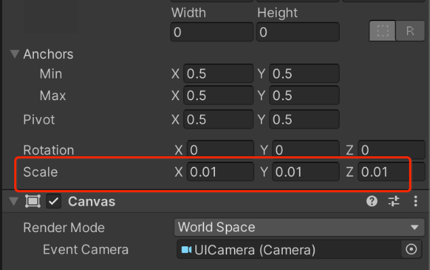Open Canvas component help reference icon
The height and width of the screenshot is (270, 430).
(372, 202)
